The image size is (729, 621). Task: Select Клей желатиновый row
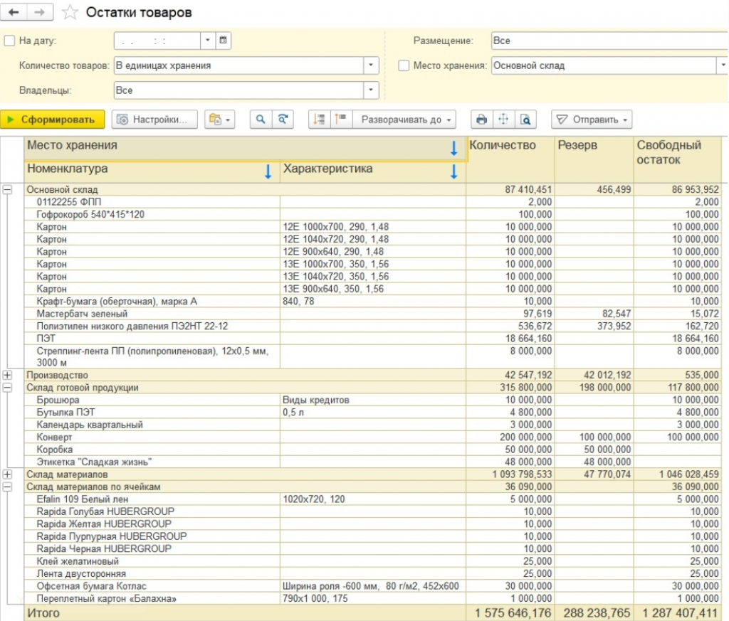[372, 561]
